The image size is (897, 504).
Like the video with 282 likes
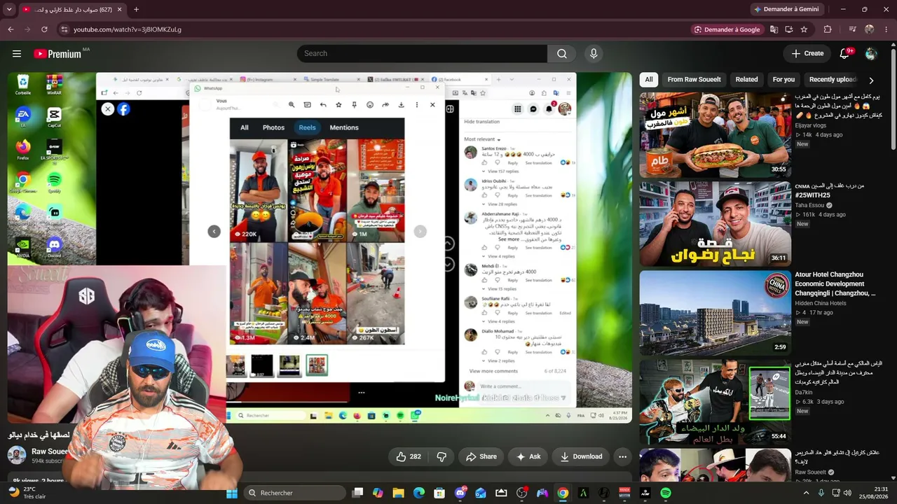click(x=409, y=456)
